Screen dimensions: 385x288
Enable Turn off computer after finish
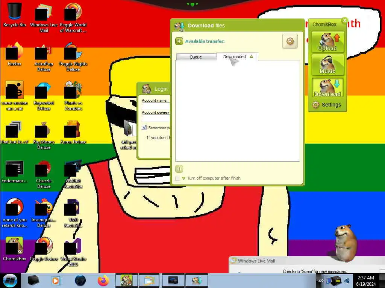click(177, 178)
